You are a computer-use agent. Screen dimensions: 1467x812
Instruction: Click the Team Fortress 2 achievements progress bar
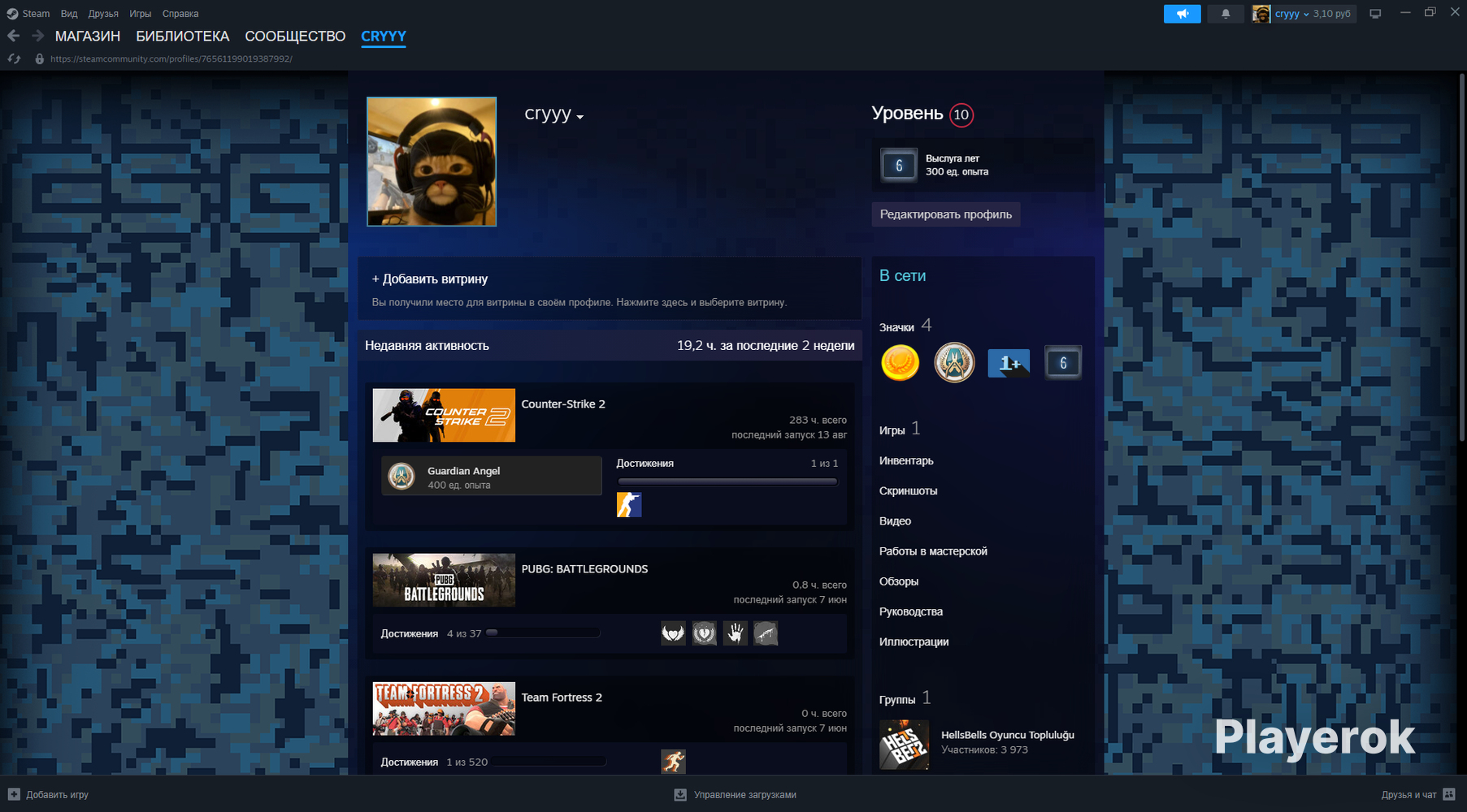[549, 762]
